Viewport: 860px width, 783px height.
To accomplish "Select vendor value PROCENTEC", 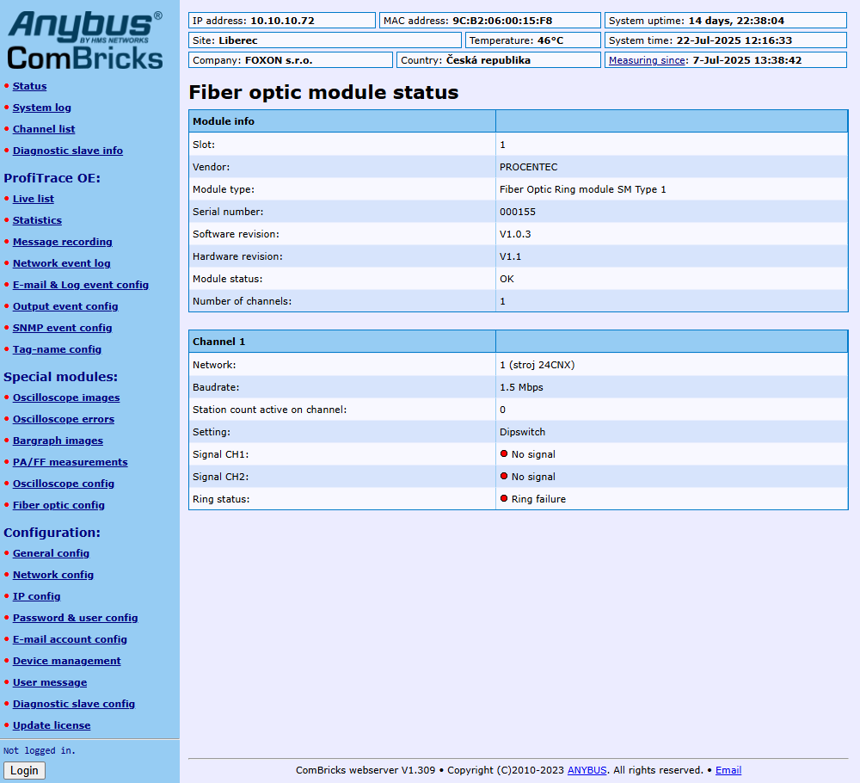I will point(528,167).
